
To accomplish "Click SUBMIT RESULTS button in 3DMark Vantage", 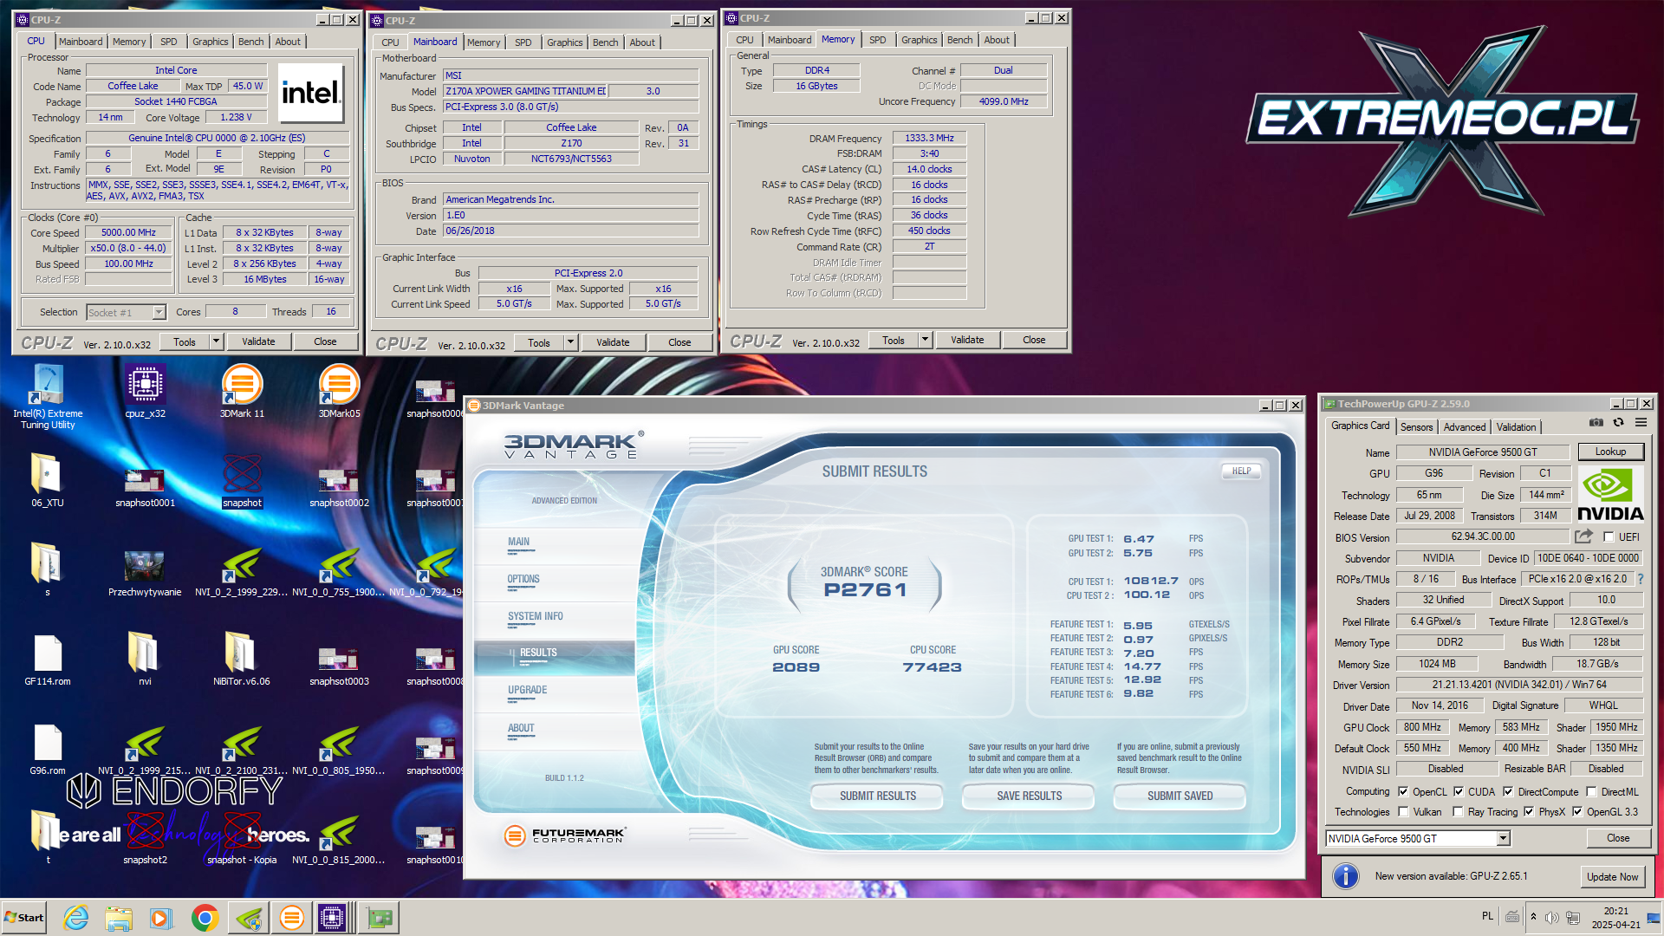I will (877, 796).
